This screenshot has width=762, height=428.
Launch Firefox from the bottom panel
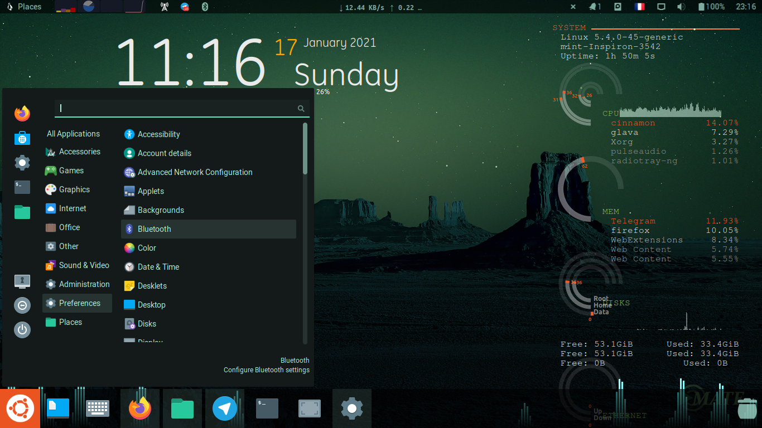[x=140, y=408]
